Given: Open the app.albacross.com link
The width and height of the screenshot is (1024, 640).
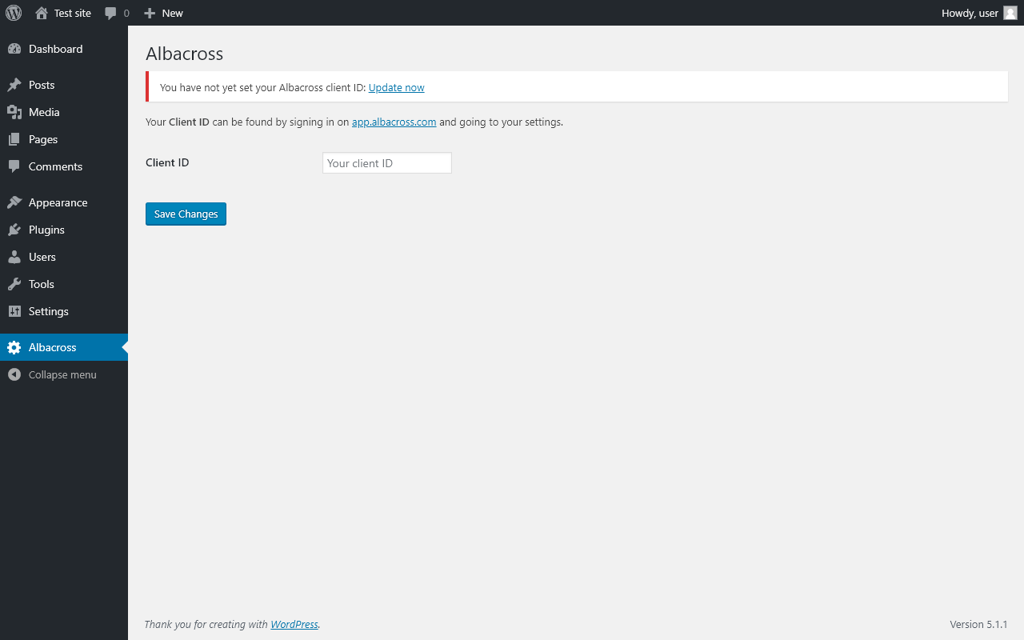Looking at the screenshot, I should (394, 122).
